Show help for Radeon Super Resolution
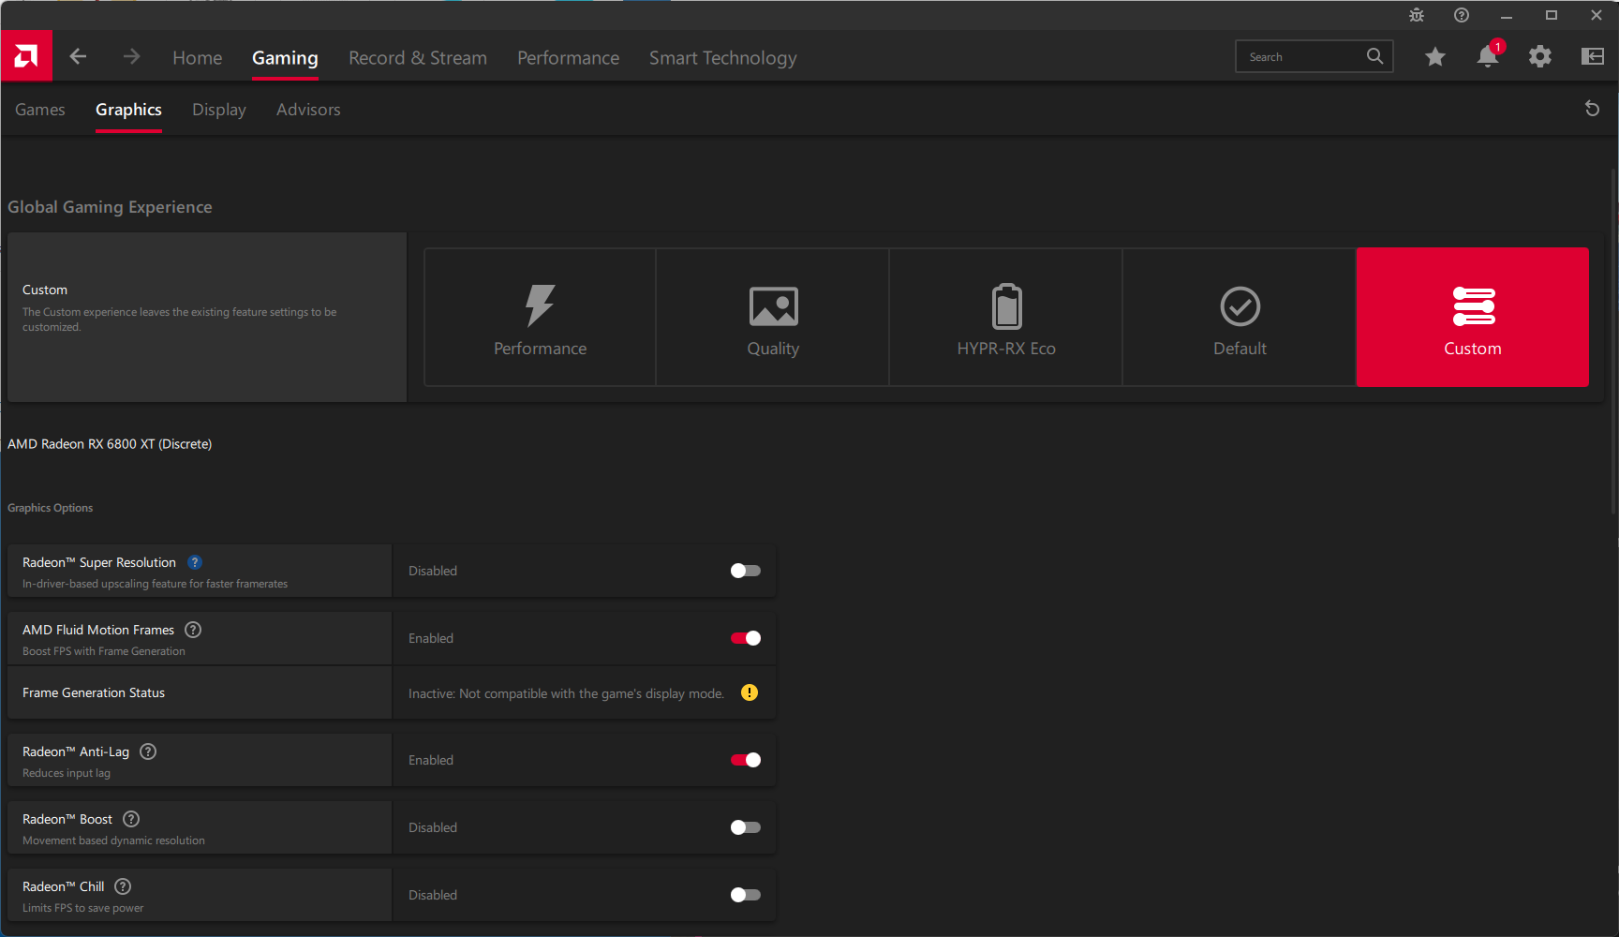1619x937 pixels. 195,562
